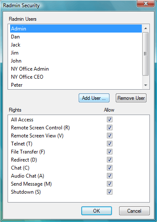
Task: Toggle the All Access checkbox
Action: pos(109,120)
